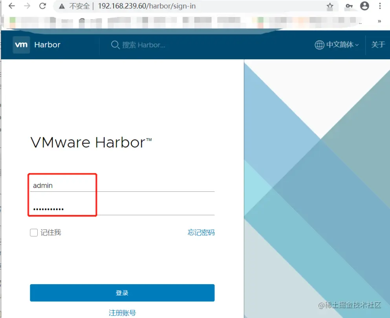Open the browser profile avatar
The image size is (390, 318).
[x=364, y=6]
